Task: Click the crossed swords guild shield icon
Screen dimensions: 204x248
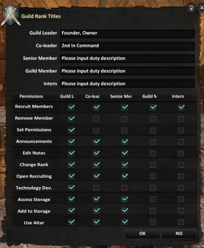Action: (x=11, y=15)
